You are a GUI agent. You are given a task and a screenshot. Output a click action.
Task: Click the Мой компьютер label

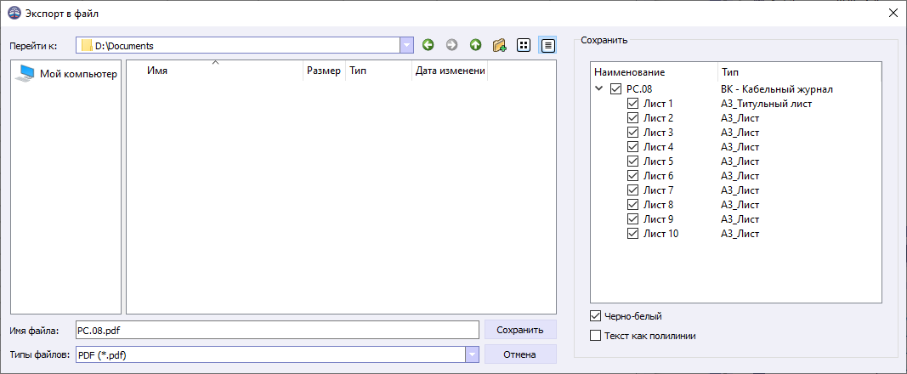click(x=78, y=74)
